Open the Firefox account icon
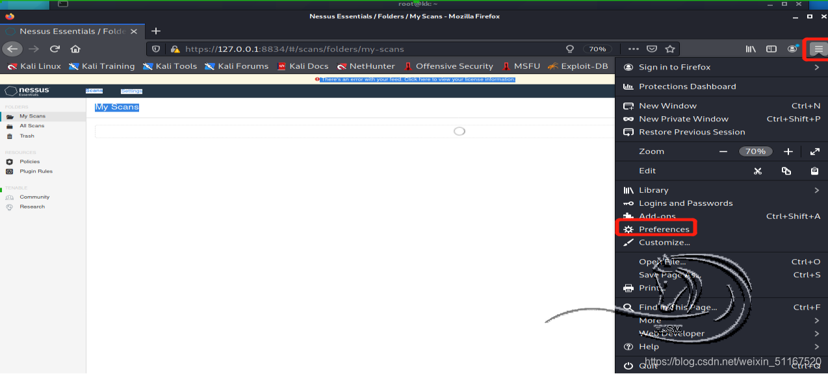This screenshot has height=374, width=828. click(x=792, y=49)
